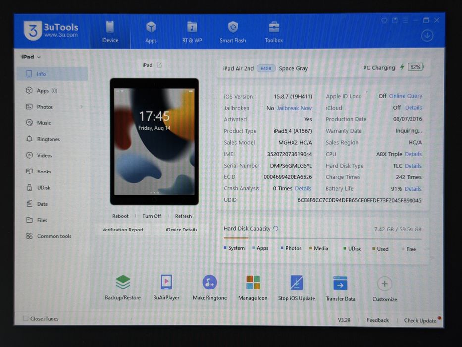Click the Used legend swatch
462x347 pixels.
(373, 249)
